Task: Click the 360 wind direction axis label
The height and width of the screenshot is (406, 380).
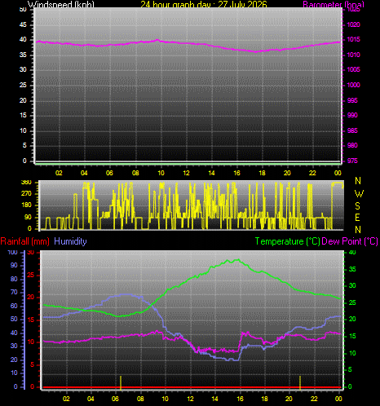Action: [26, 183]
